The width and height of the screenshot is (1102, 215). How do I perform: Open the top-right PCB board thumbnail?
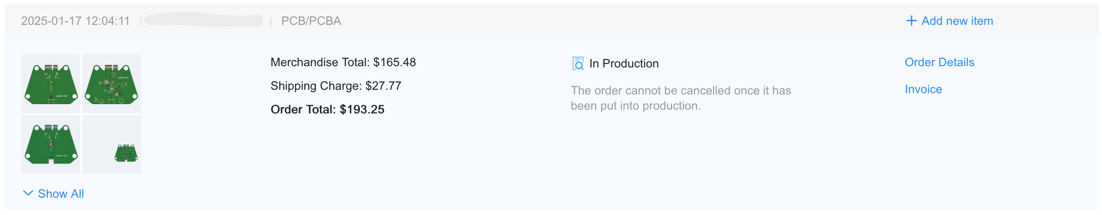click(x=112, y=84)
